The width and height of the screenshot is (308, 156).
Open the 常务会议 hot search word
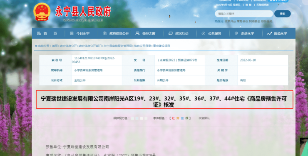tap(242, 21)
